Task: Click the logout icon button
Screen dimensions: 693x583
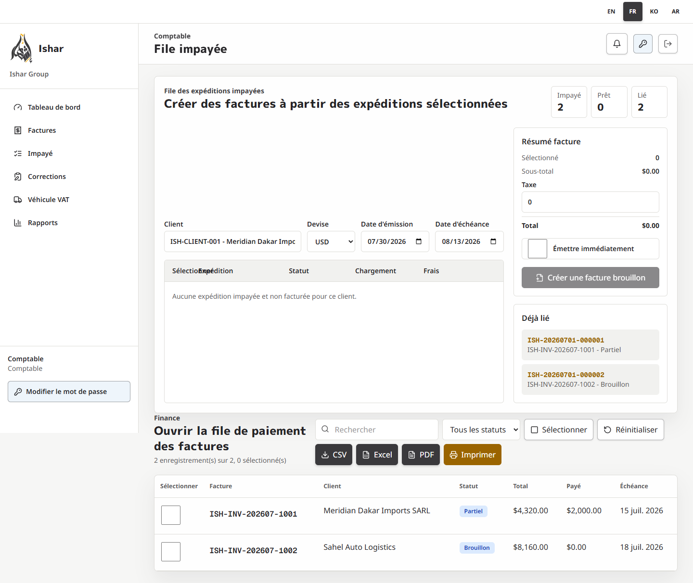Action: 668,44
